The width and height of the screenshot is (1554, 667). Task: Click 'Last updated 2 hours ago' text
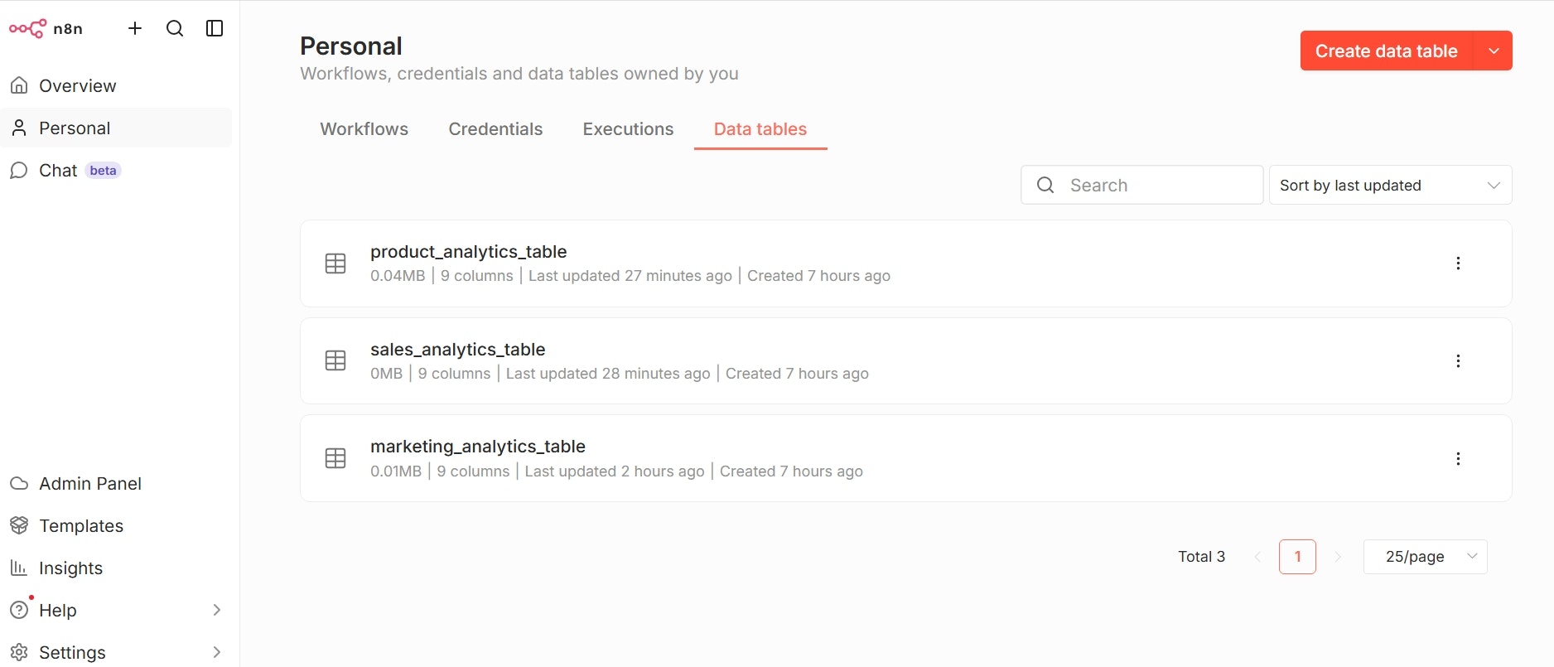pyautogui.click(x=615, y=471)
